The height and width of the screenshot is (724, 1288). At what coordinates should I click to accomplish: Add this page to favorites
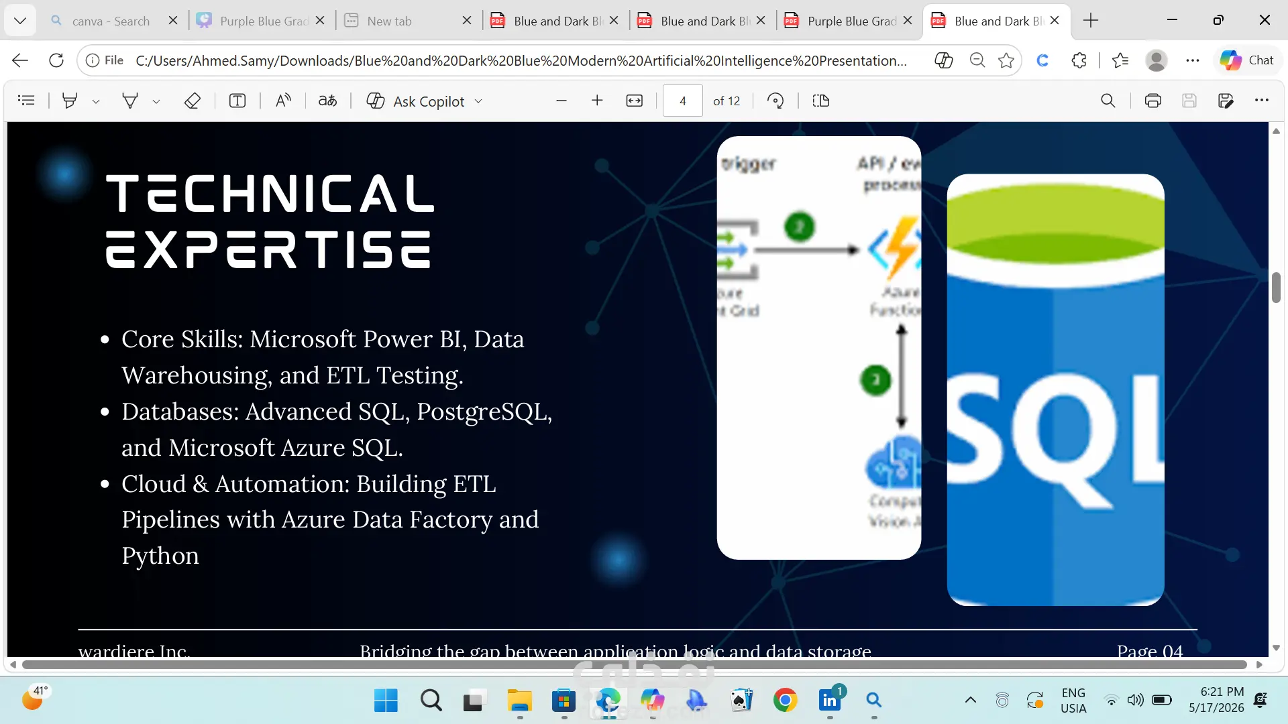pos(1006,60)
